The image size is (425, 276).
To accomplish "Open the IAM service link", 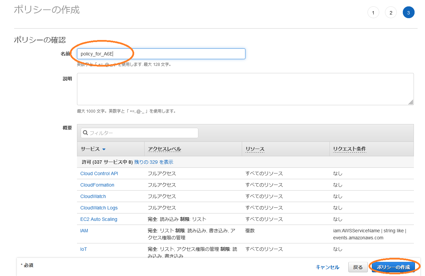I will 84,231.
